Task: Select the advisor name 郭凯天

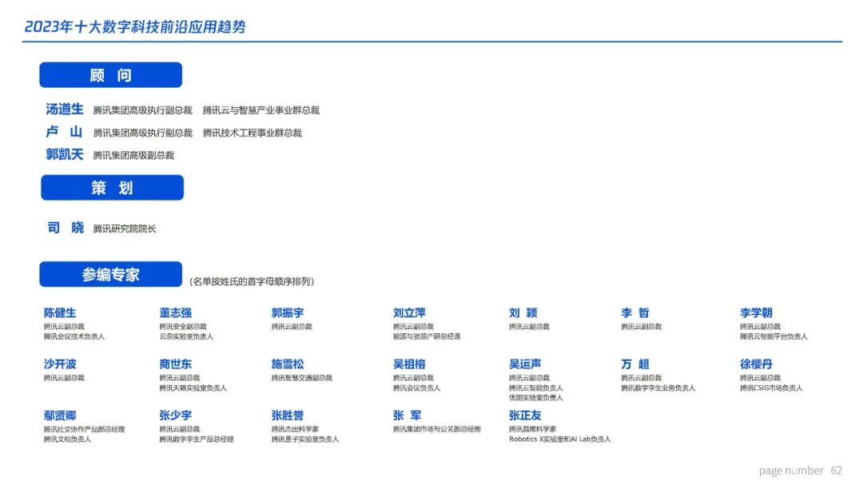Action: 65,154
